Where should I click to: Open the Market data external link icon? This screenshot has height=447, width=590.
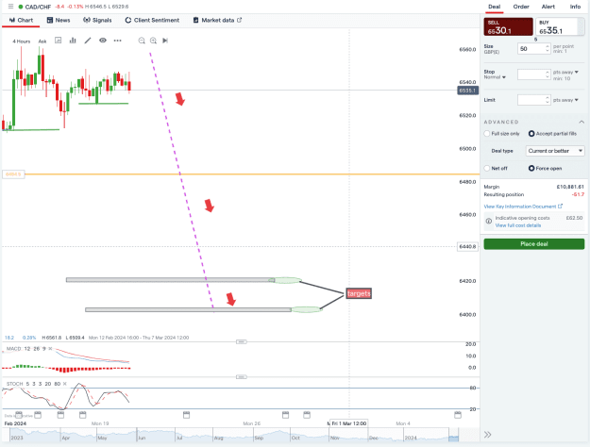pyautogui.click(x=239, y=20)
